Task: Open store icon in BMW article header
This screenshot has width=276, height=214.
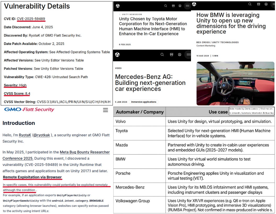Action: click(258, 4)
